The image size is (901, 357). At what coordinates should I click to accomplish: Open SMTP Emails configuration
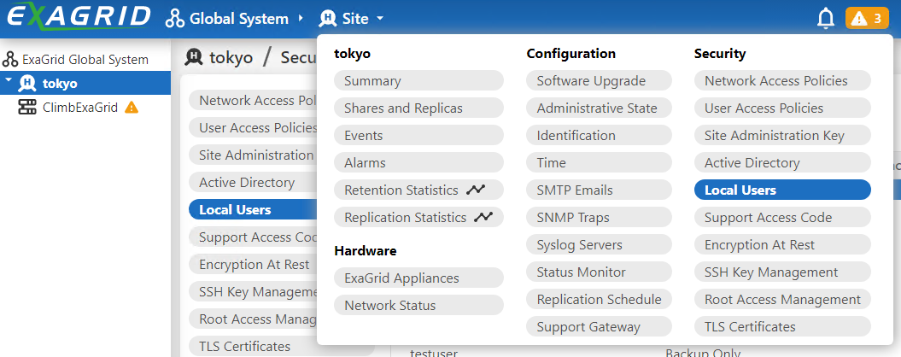coord(599,190)
